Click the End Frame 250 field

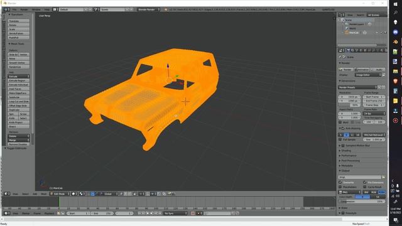(374, 101)
